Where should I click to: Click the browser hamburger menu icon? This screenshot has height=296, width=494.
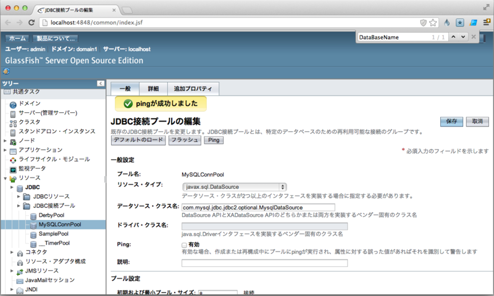point(485,22)
